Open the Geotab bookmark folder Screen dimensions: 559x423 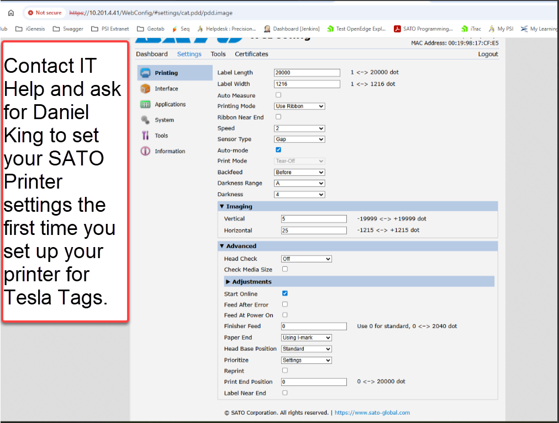click(x=150, y=29)
